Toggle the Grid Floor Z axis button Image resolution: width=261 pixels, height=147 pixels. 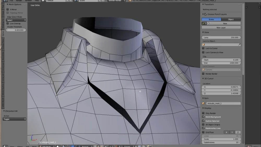click(238, 132)
